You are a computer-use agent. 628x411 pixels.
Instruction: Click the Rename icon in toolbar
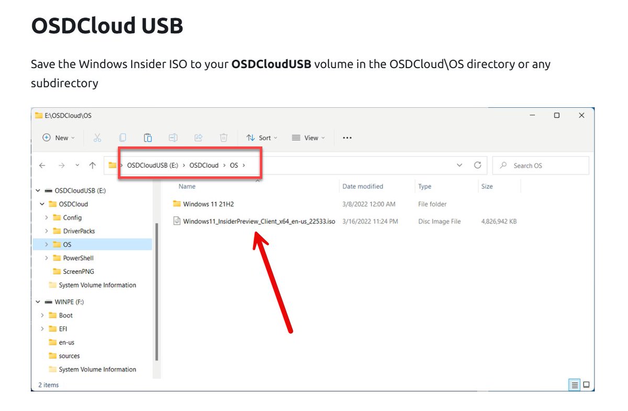pos(173,138)
